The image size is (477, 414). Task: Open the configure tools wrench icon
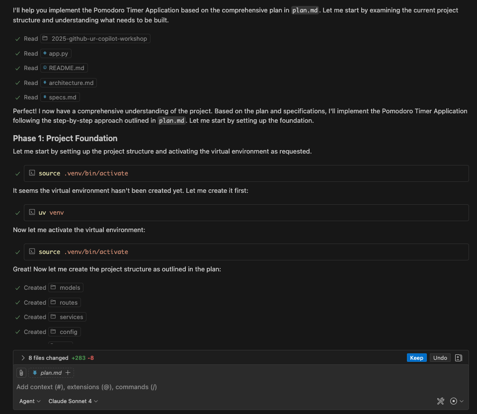coord(440,401)
